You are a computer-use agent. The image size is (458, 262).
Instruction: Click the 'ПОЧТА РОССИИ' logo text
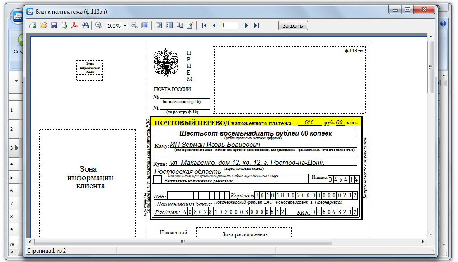pos(173,89)
